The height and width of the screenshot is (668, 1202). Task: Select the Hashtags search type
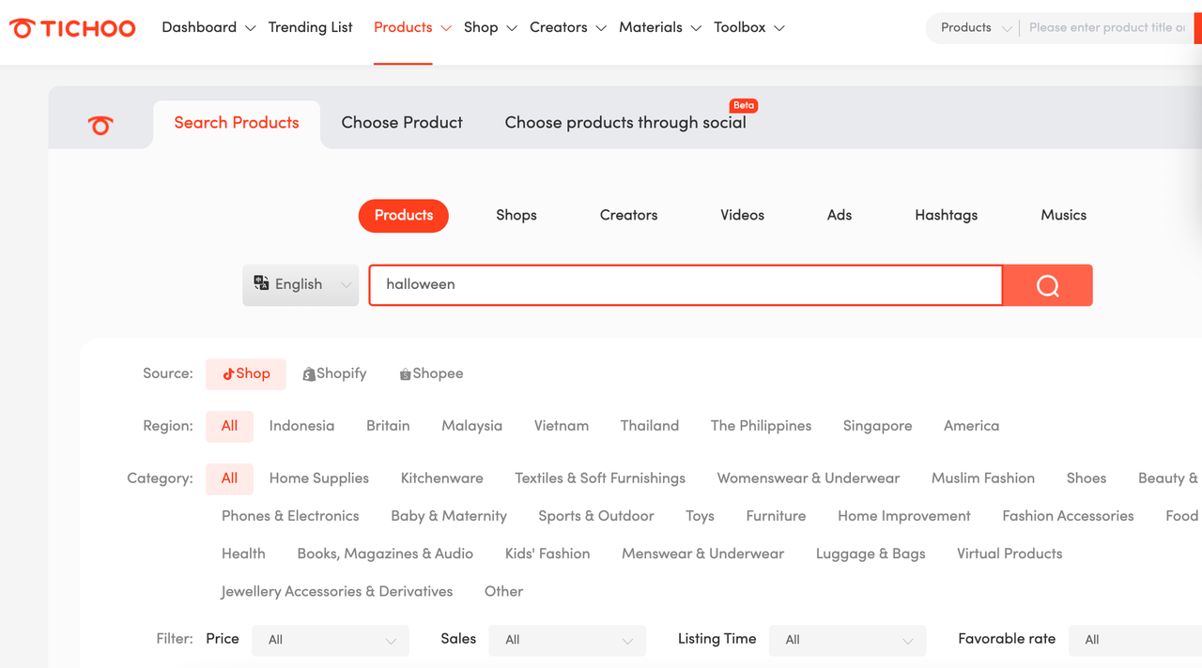(x=946, y=215)
